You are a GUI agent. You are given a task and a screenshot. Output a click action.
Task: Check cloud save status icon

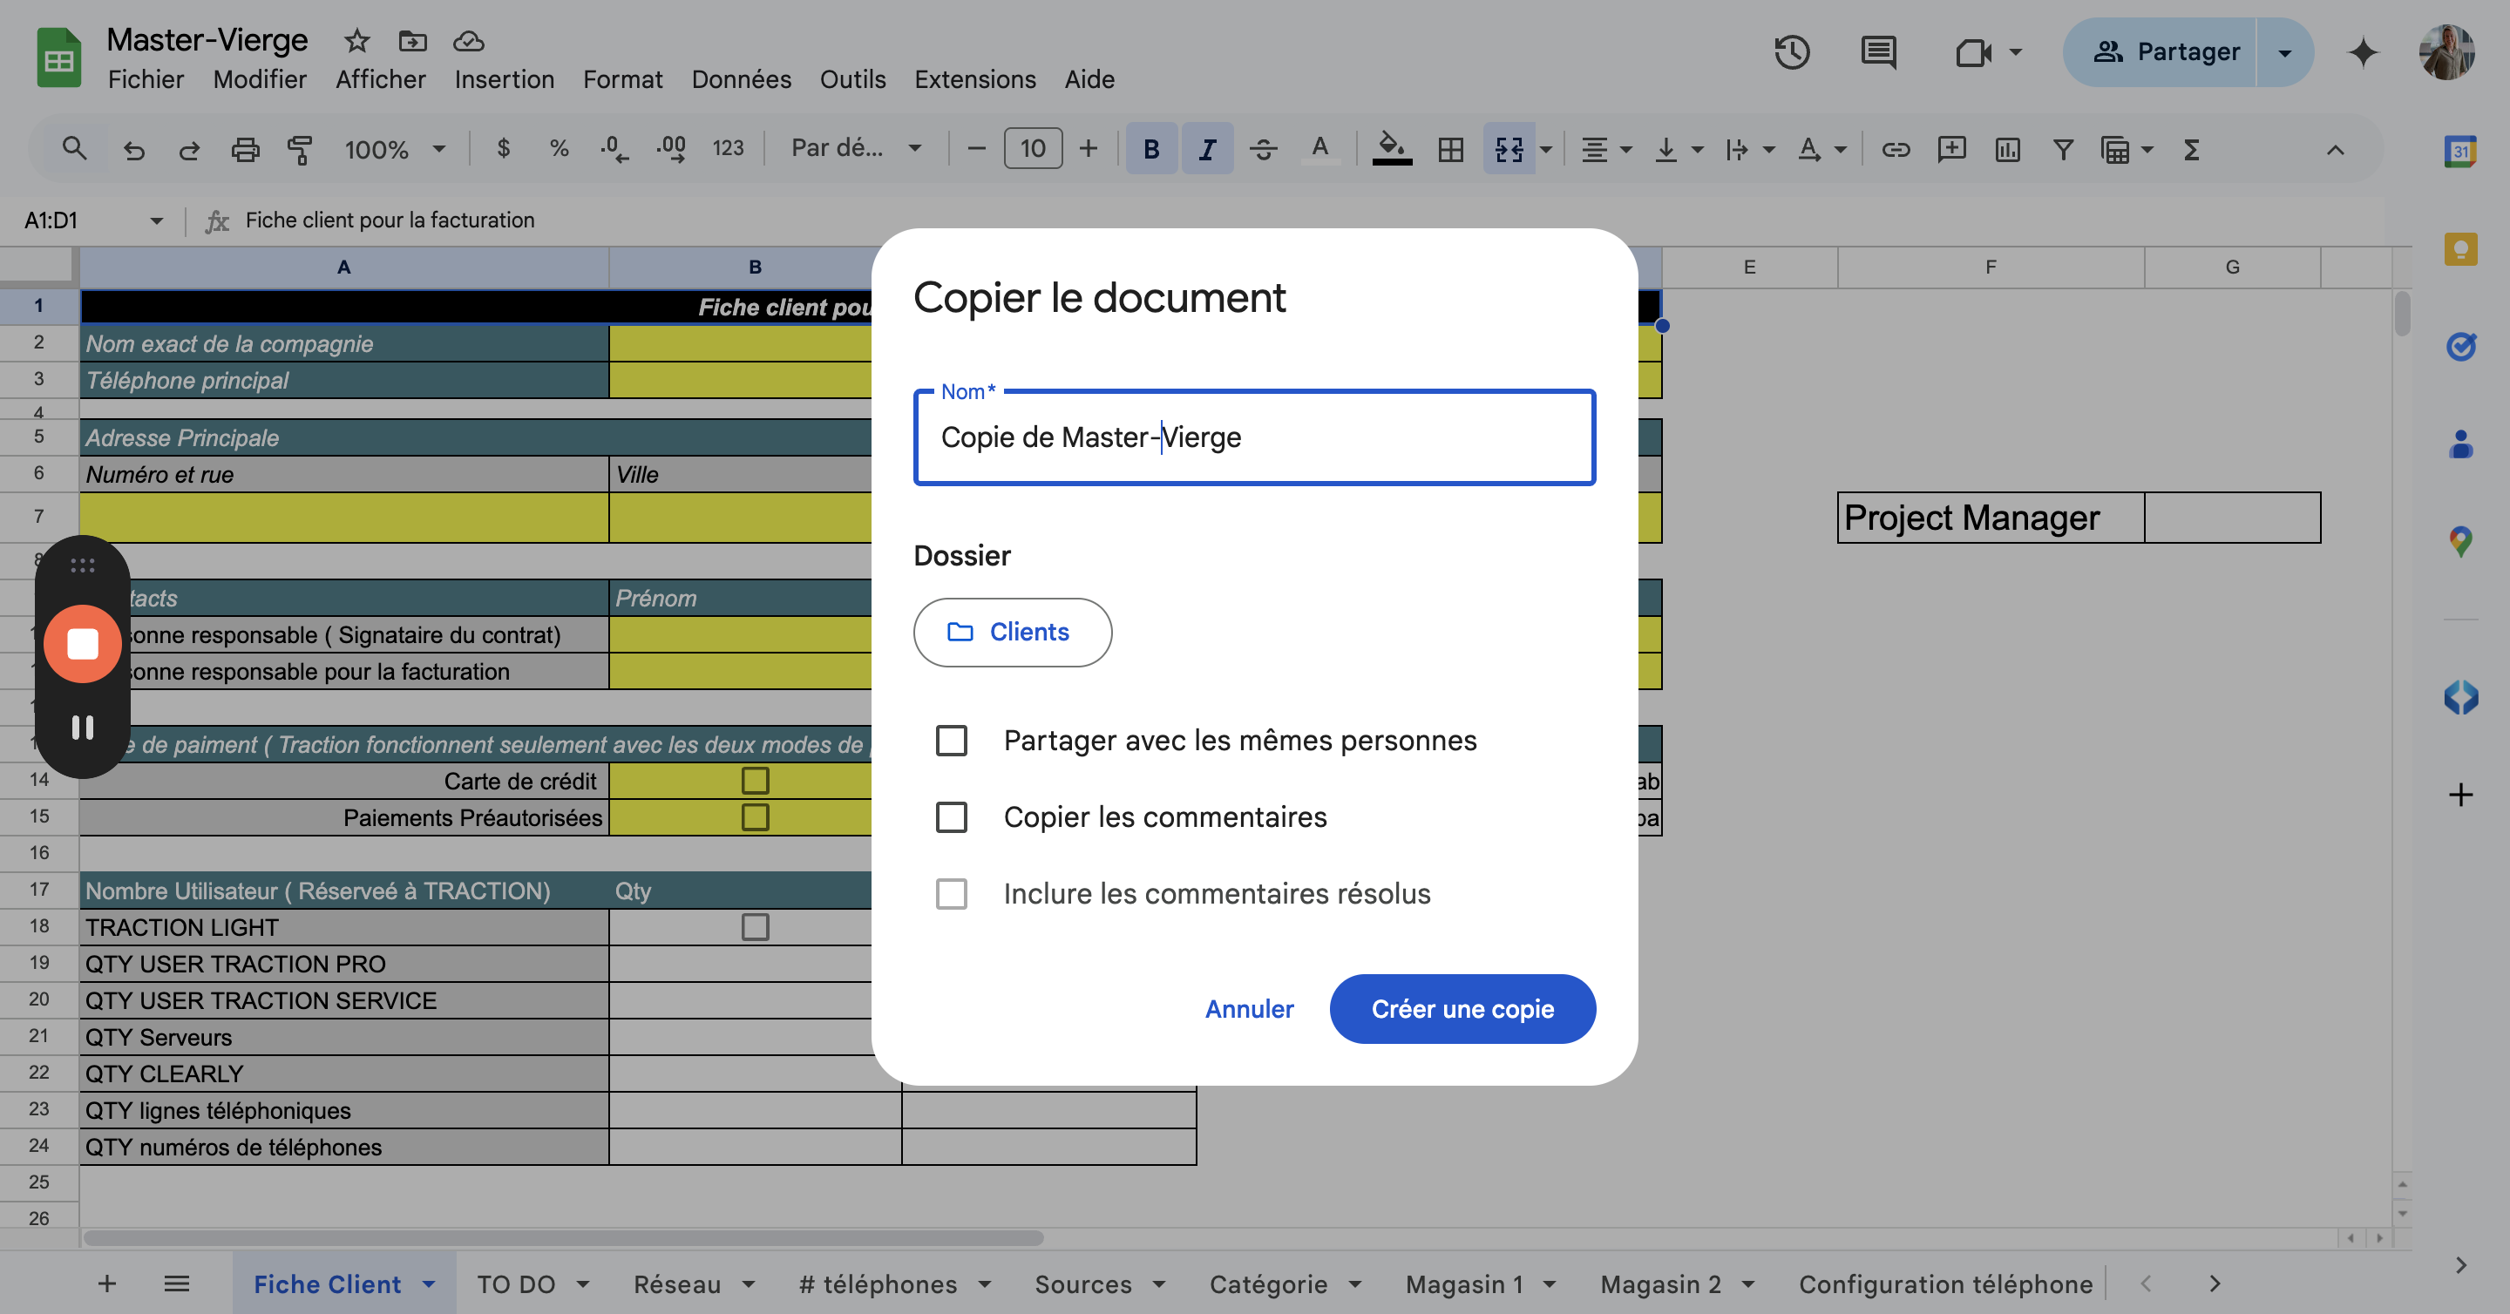click(469, 41)
